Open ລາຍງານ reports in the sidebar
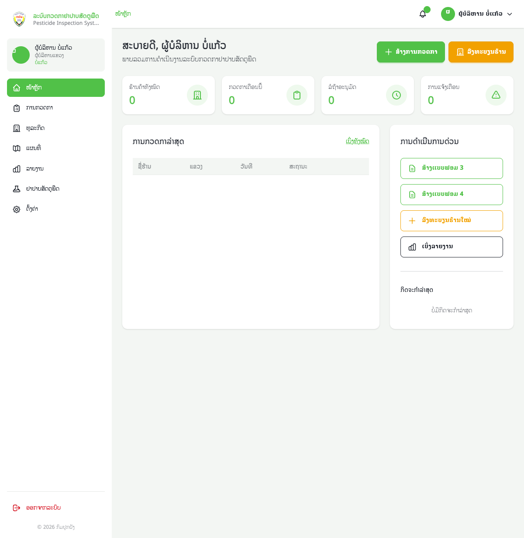 [34, 169]
